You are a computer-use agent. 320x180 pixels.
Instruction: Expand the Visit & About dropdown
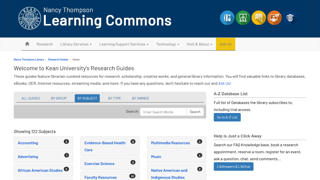[199, 44]
